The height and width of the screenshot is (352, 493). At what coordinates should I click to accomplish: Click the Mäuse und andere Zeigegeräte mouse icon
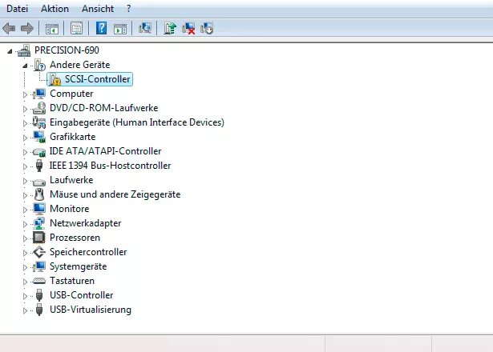click(x=39, y=194)
